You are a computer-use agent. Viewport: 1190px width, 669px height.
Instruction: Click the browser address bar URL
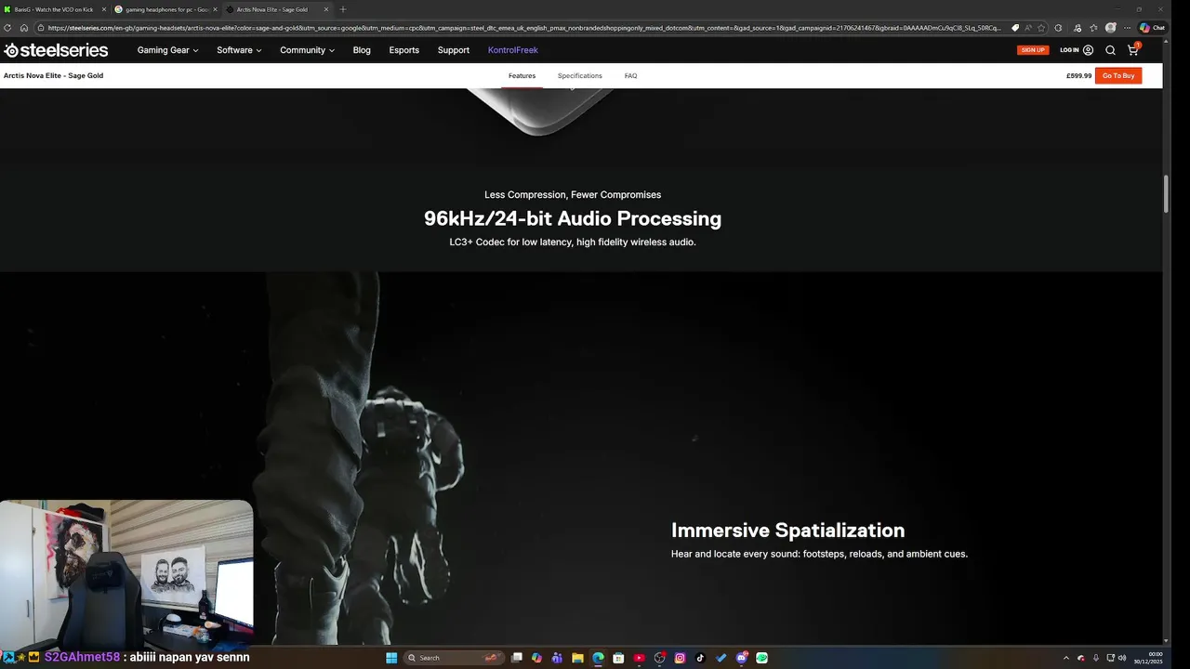point(525,28)
